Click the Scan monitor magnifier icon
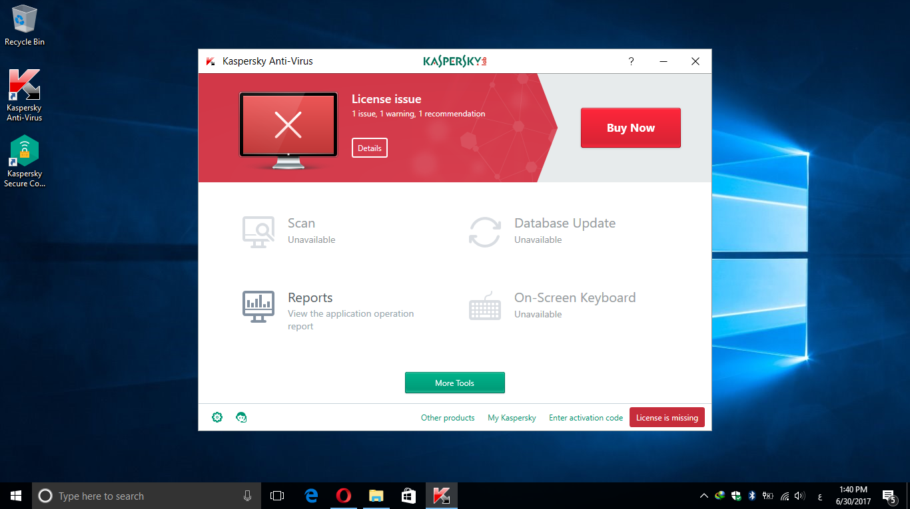This screenshot has height=509, width=910. [x=258, y=232]
